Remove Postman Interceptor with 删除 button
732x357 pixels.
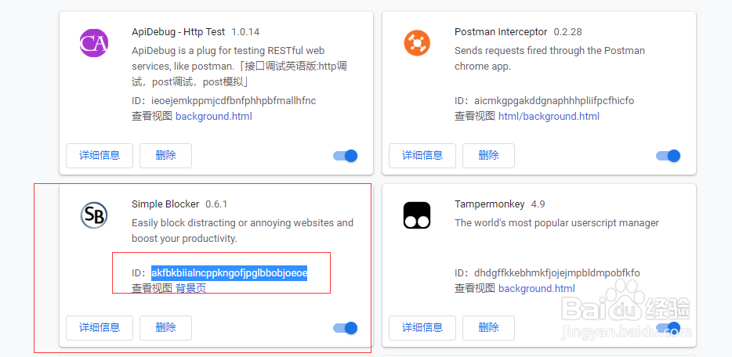pyautogui.click(x=489, y=156)
